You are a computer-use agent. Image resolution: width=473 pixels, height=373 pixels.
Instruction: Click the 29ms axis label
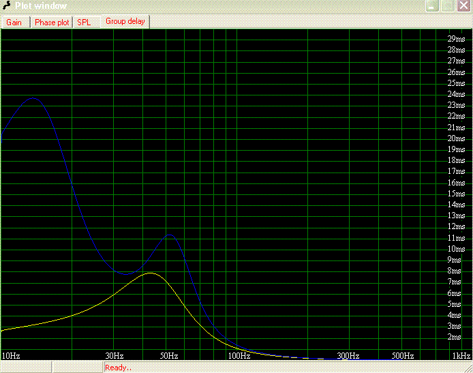456,39
